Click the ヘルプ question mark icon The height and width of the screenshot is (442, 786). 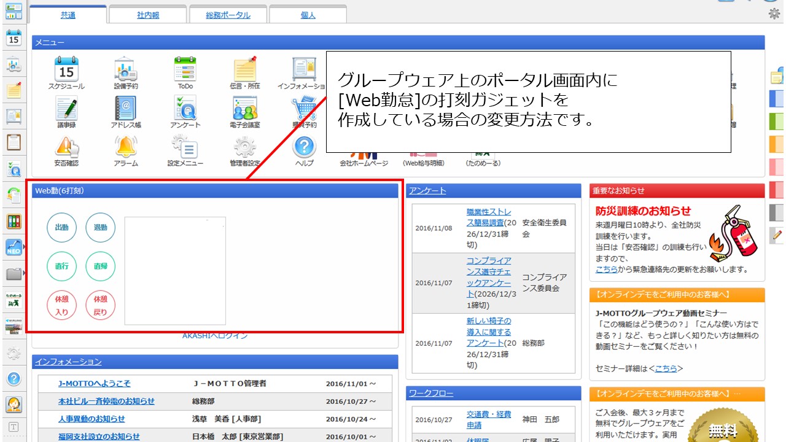pyautogui.click(x=304, y=147)
